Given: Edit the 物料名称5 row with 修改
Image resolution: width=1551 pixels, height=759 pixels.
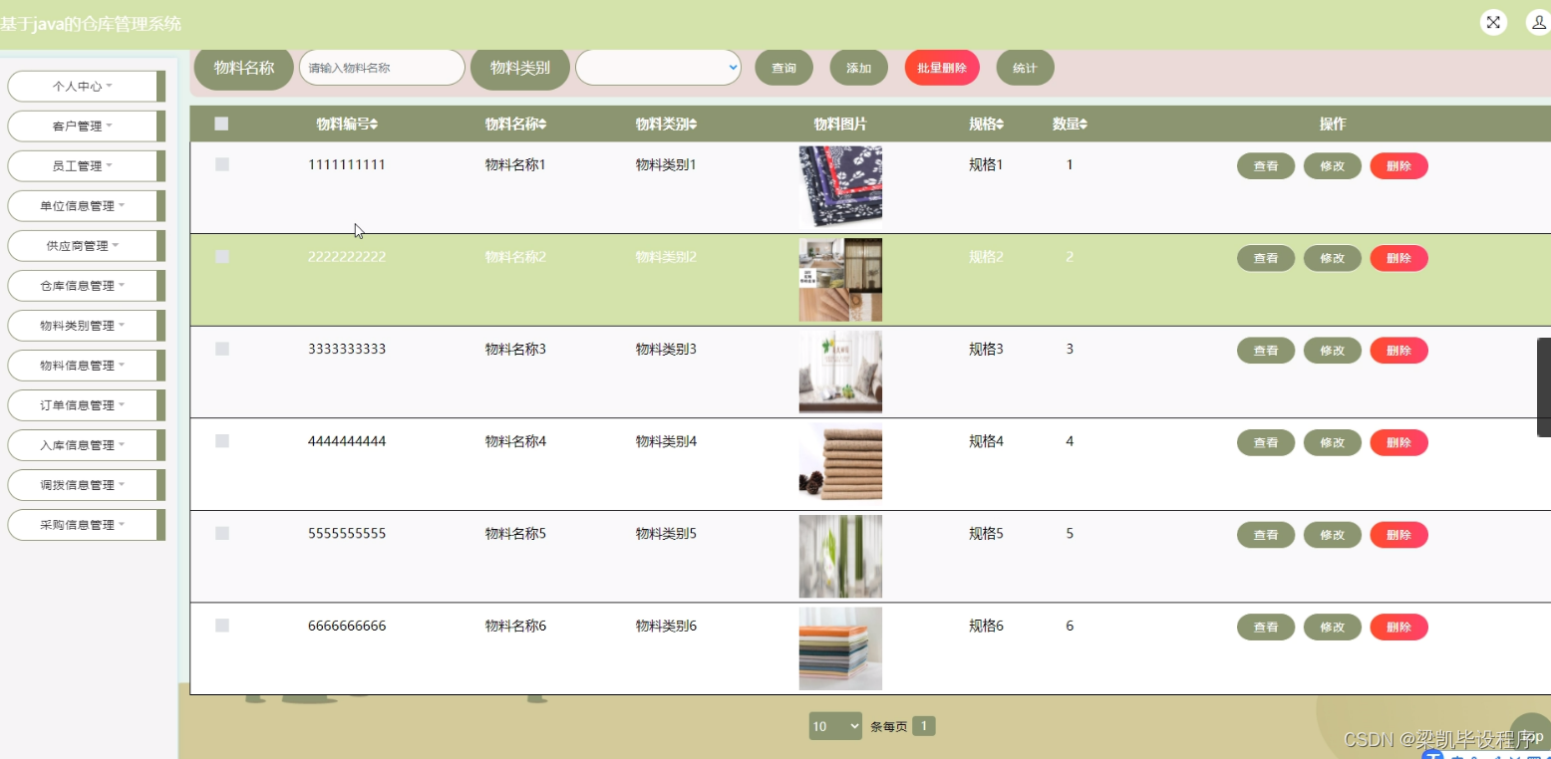Looking at the screenshot, I should click(1333, 535).
